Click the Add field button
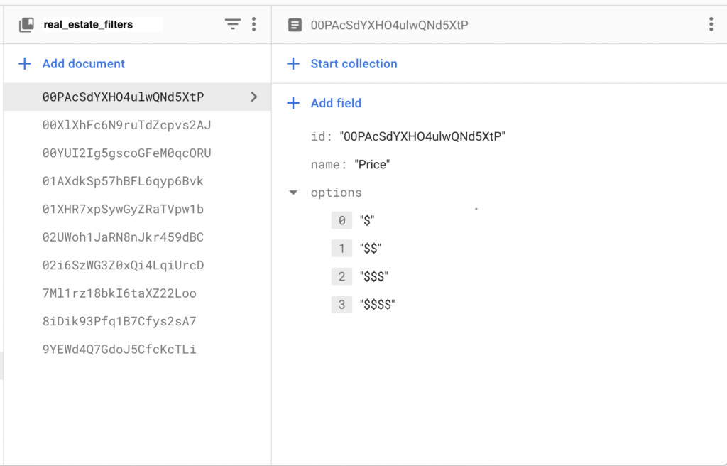The image size is (727, 466). [x=337, y=103]
